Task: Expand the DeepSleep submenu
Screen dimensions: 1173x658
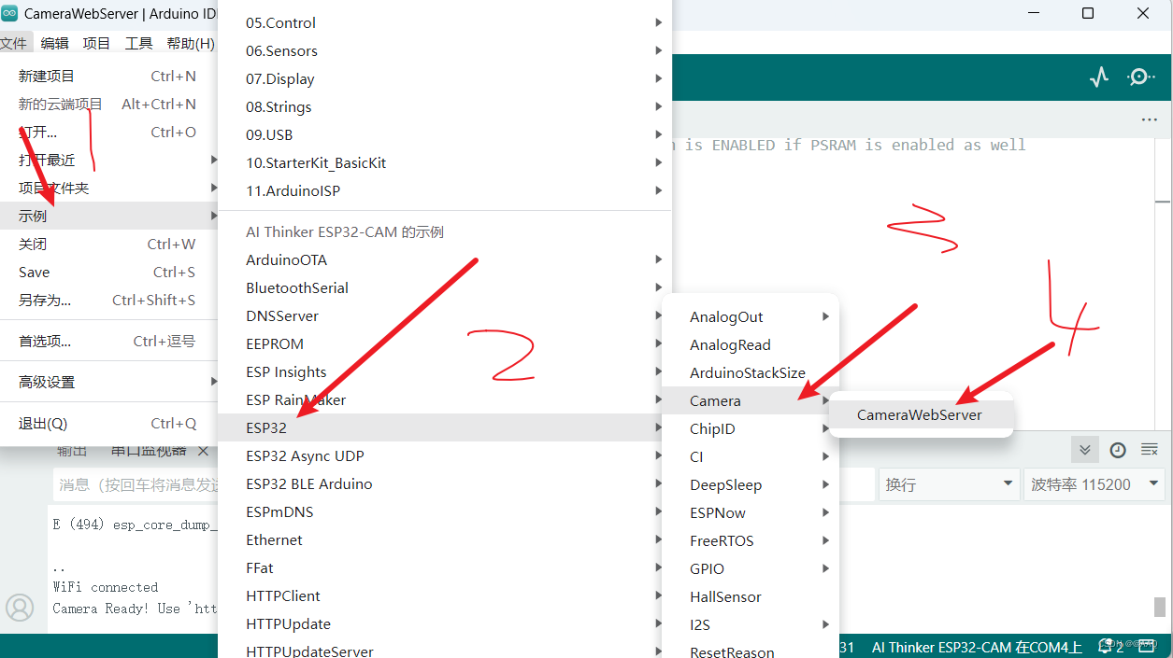Action: tap(751, 484)
